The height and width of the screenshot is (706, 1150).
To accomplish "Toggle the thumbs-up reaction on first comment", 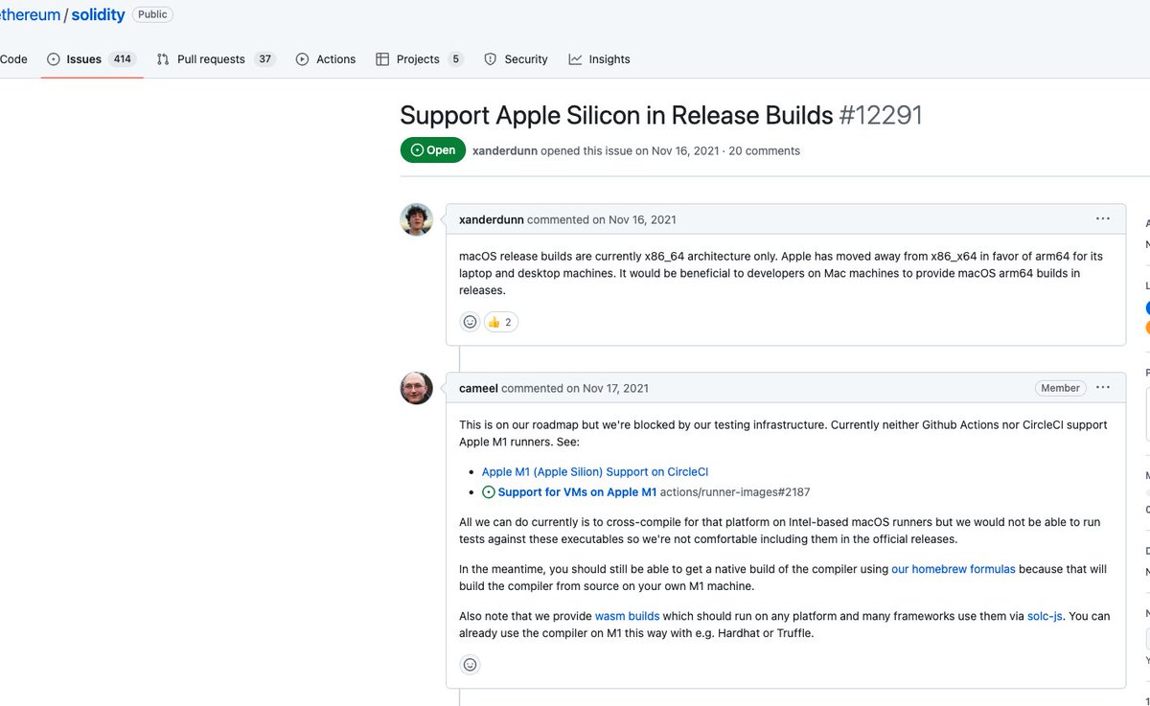I will click(499, 321).
